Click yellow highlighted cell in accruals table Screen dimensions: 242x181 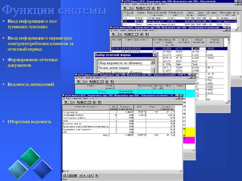(190, 131)
